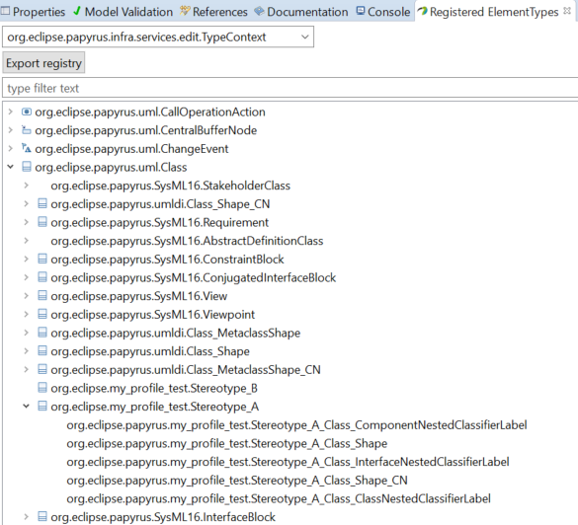
Task: Expand the umldi.Class_Shape_CN node
Action: click(26, 203)
